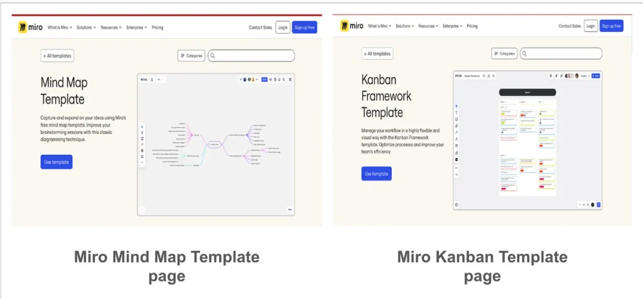
Task: Click the Login button on the Kanban page
Action: click(590, 26)
